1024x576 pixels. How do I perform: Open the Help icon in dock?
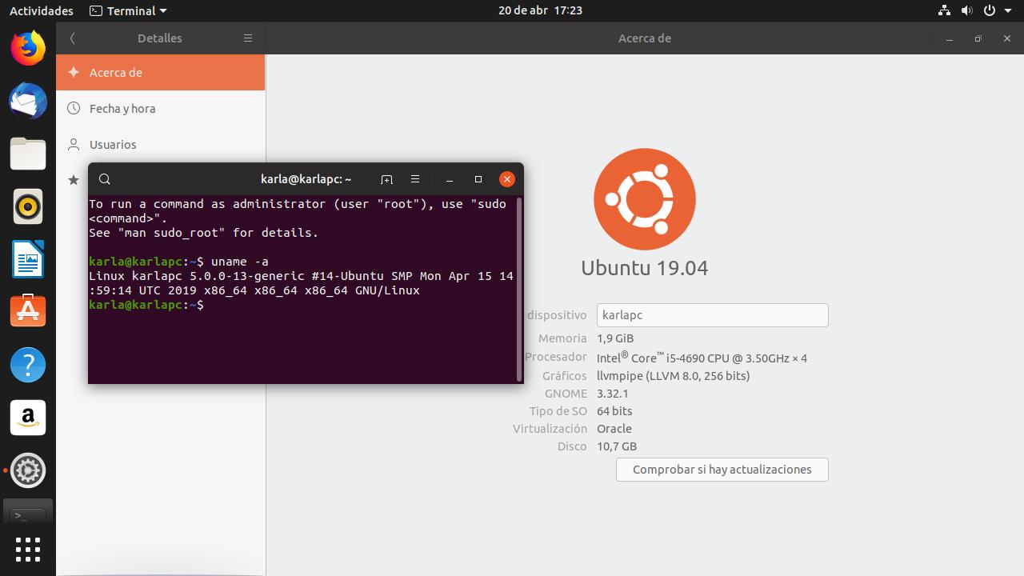tap(28, 365)
